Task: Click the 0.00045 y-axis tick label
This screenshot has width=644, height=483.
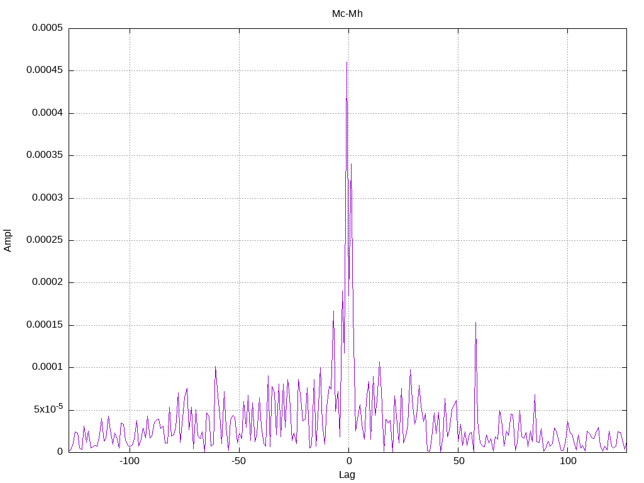Action: tap(45, 70)
